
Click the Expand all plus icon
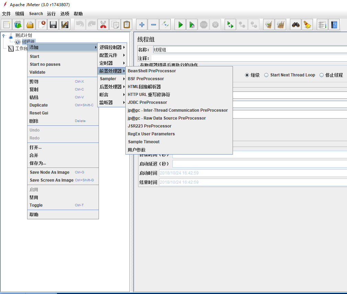[142, 25]
